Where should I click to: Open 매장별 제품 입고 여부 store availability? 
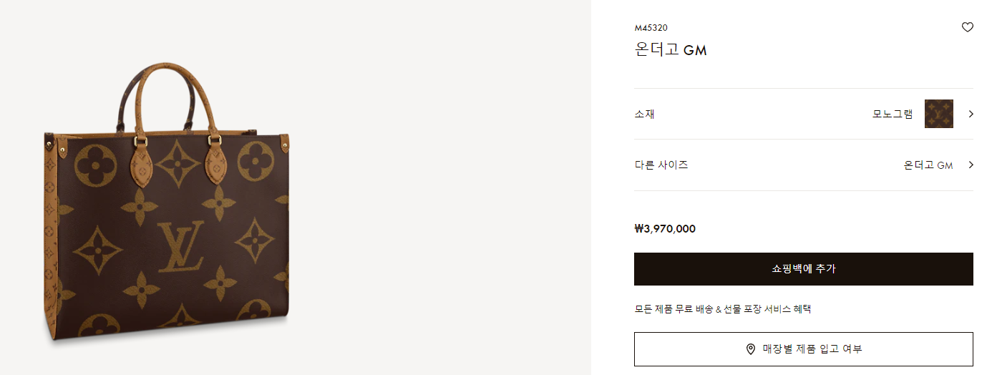(x=803, y=349)
